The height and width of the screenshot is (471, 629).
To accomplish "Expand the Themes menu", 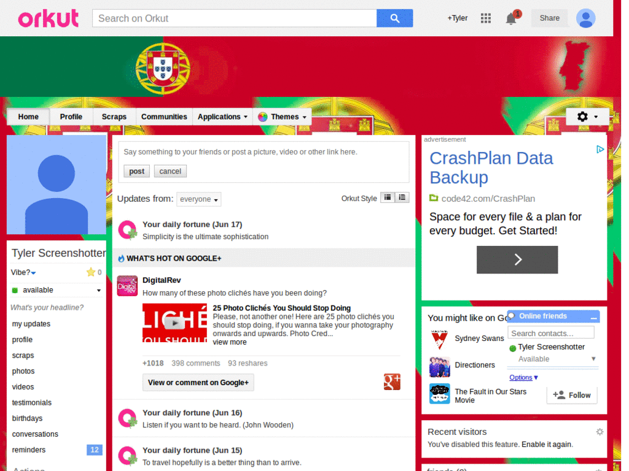I will pos(283,117).
